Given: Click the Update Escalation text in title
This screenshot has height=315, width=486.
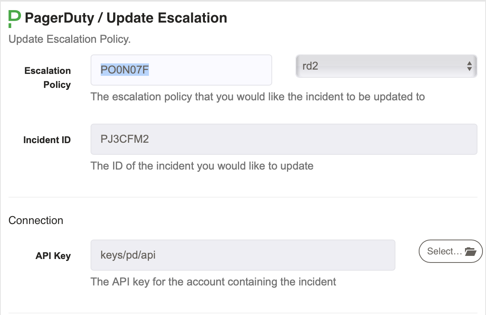Looking at the screenshot, I should click(x=167, y=18).
